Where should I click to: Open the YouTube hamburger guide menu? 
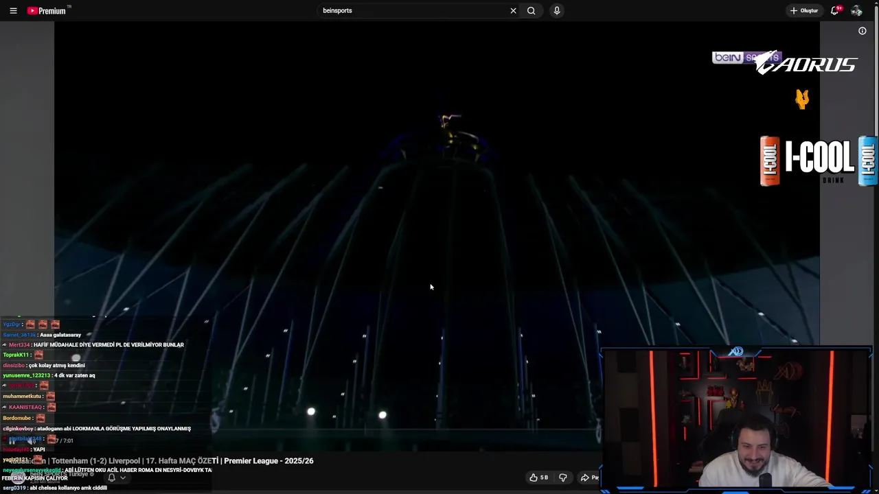point(13,11)
